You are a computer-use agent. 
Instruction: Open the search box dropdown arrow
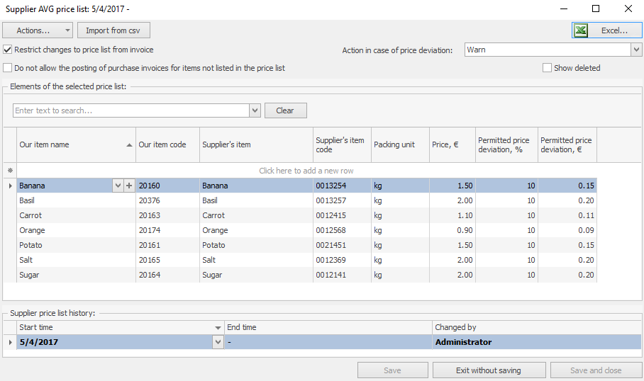(x=255, y=110)
